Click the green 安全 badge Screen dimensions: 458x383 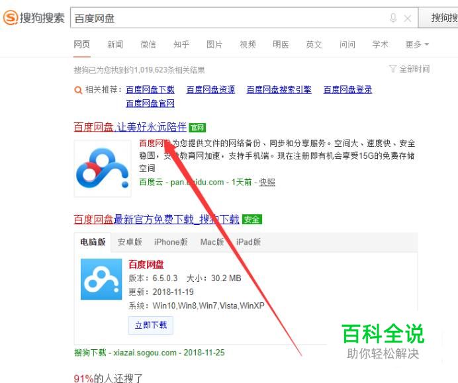coord(252,220)
